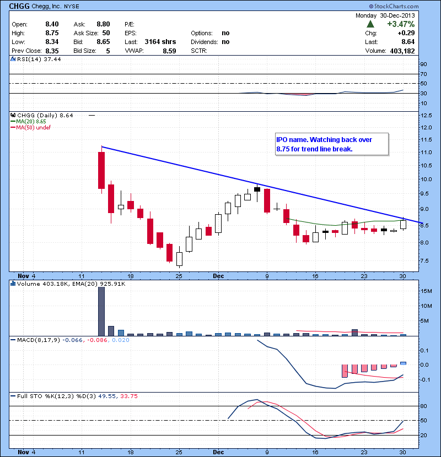
Task: Click the IPO name annotation text box
Action: [332, 144]
